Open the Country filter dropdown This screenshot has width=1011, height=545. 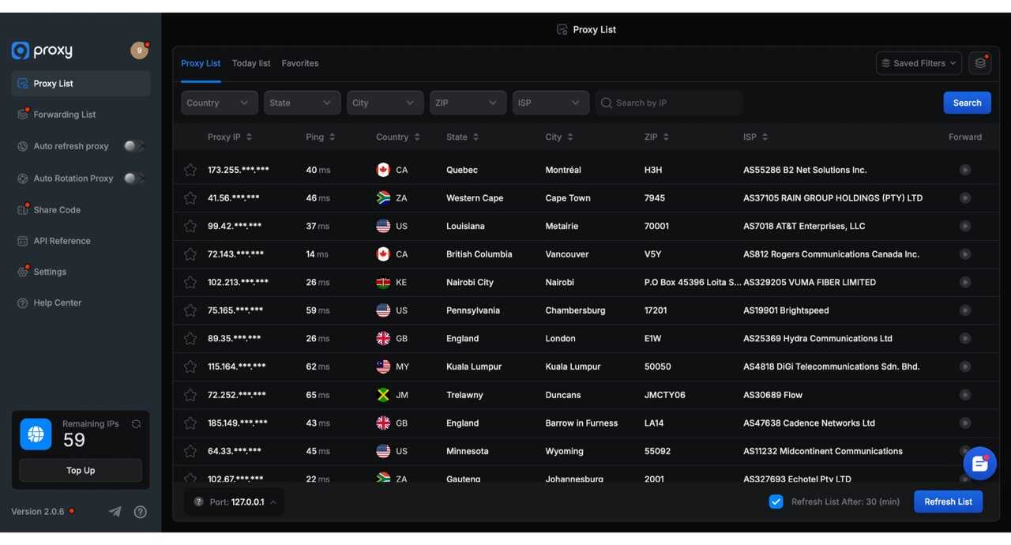[x=219, y=103]
